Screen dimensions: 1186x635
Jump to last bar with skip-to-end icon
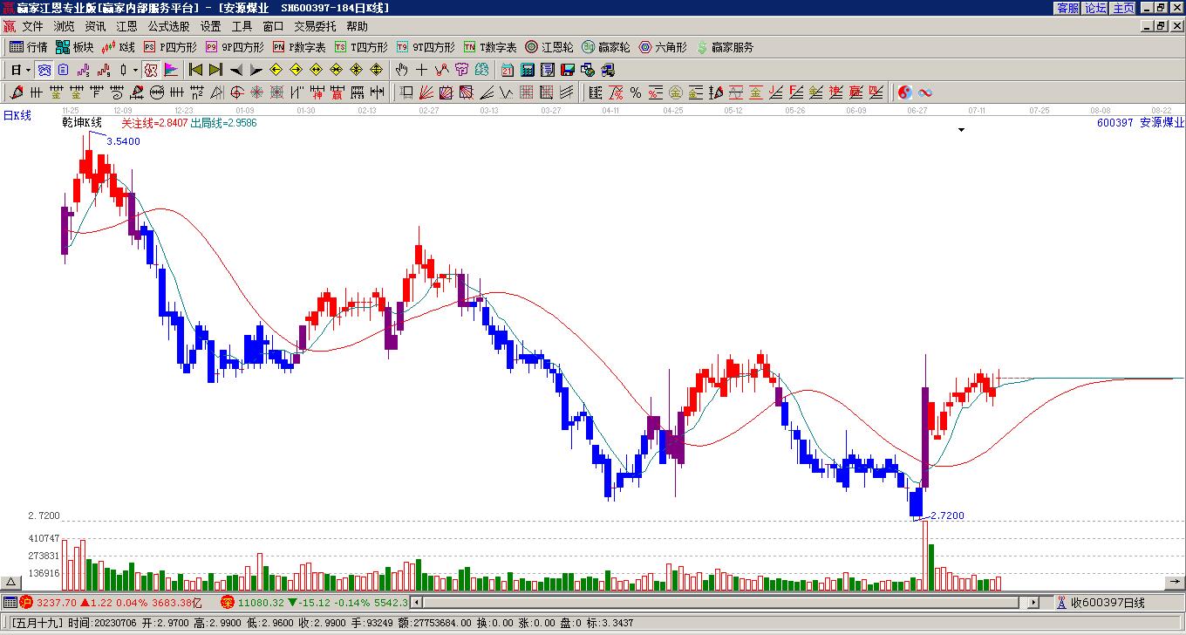215,70
